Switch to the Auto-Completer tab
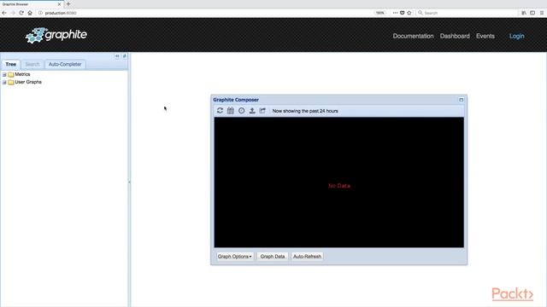The height and width of the screenshot is (307, 547). pyautogui.click(x=65, y=65)
